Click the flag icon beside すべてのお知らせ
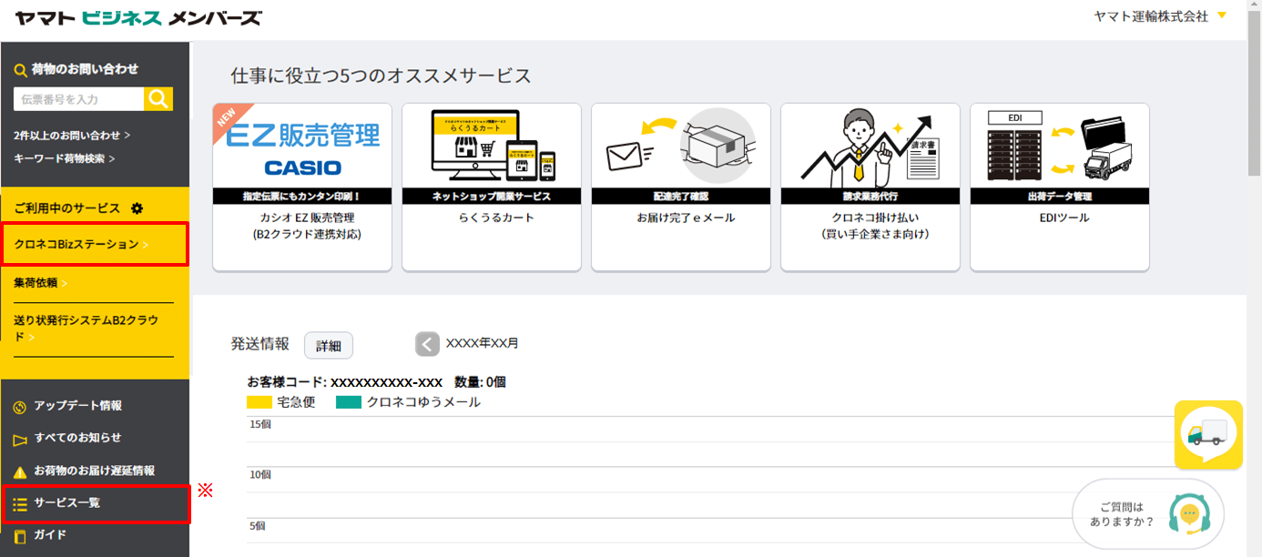Image resolution: width=1262 pixels, height=557 pixels. click(20, 439)
